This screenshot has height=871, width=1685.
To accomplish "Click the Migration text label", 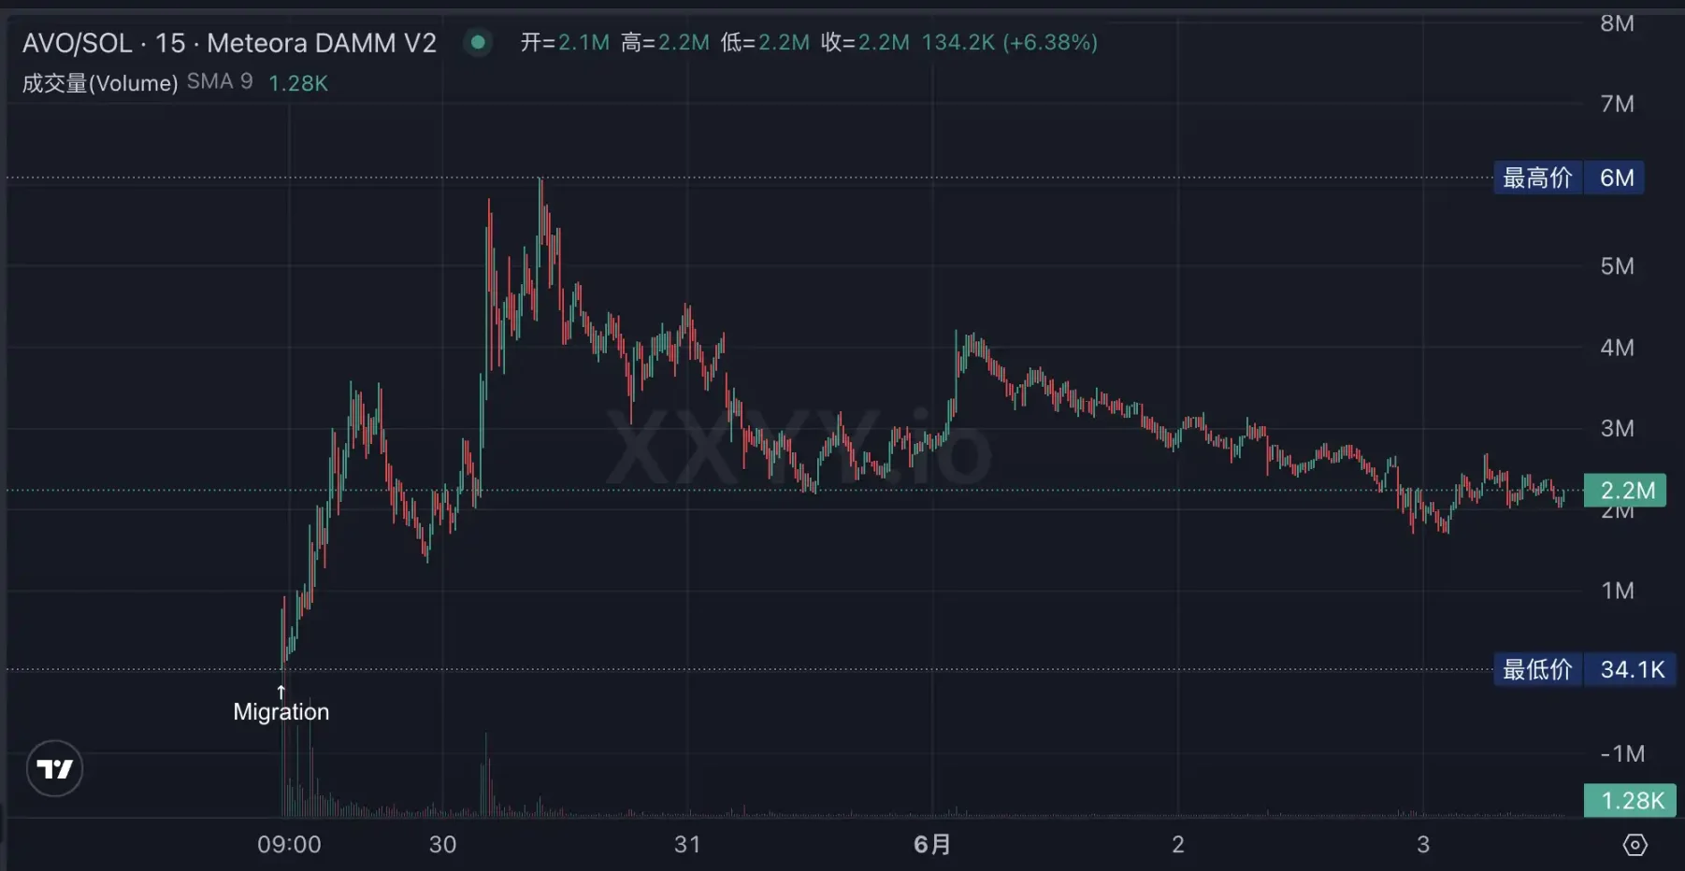I will click(281, 712).
